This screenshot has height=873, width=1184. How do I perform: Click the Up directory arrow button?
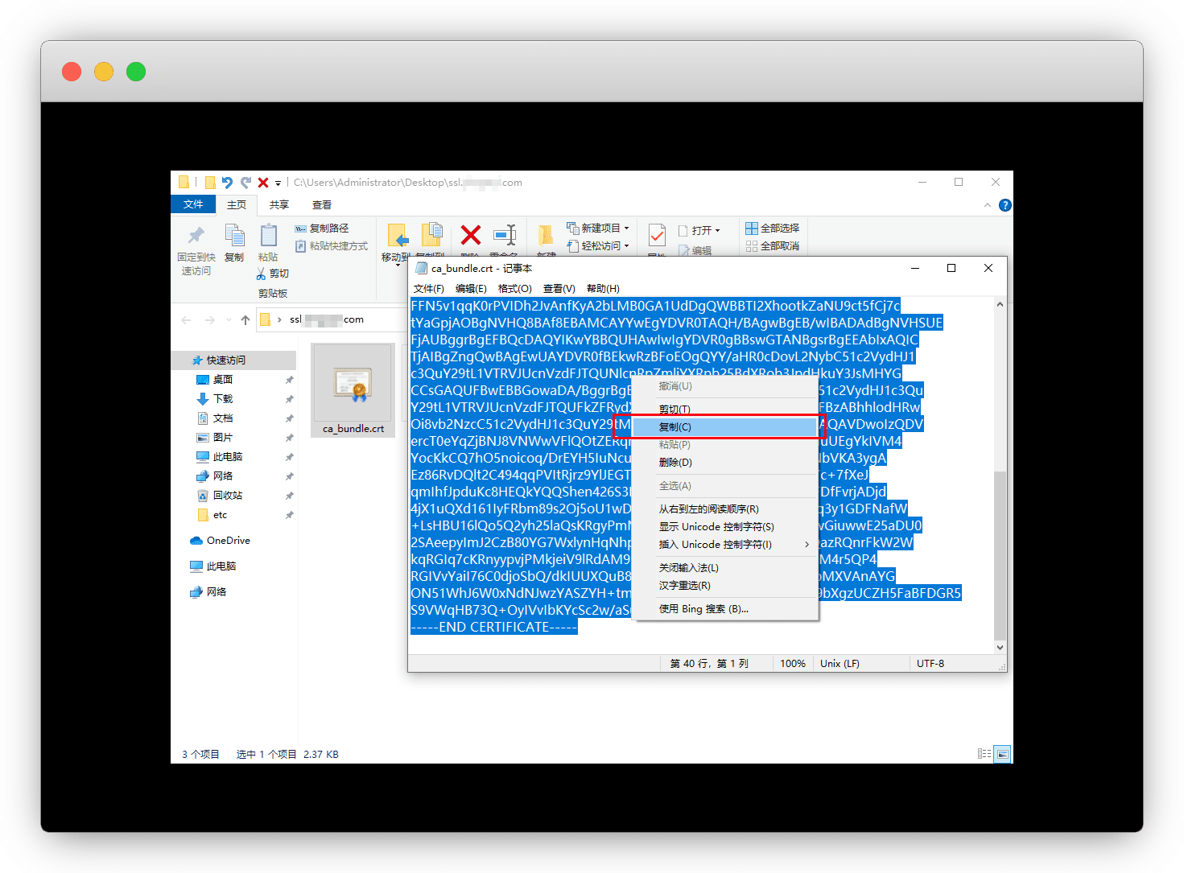245,320
